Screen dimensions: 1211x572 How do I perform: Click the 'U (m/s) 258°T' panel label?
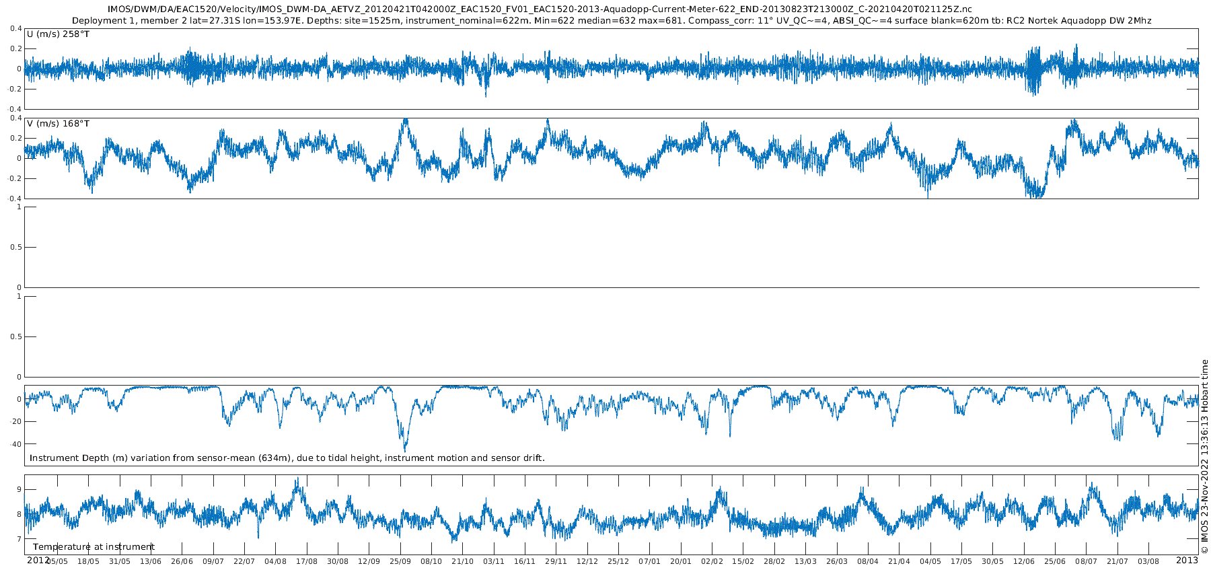pos(58,34)
